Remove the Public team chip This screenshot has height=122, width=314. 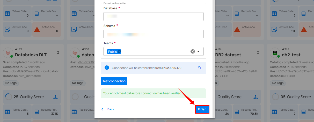[x=119, y=52]
